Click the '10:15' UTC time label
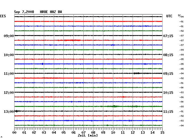185x140 pixels. (168, 93)
